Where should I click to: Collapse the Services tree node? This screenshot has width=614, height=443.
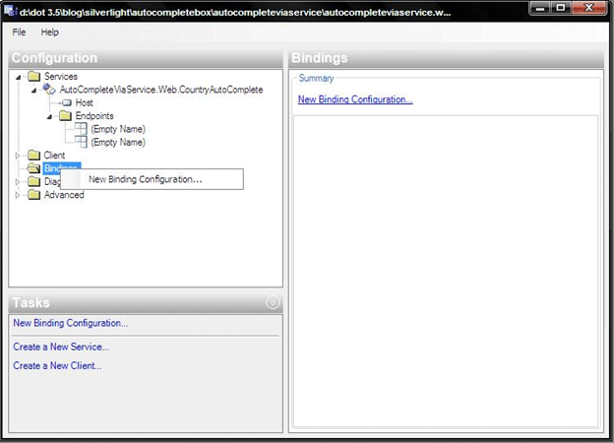coord(18,77)
